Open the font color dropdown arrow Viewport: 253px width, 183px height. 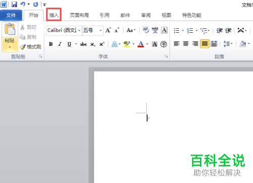point(147,44)
